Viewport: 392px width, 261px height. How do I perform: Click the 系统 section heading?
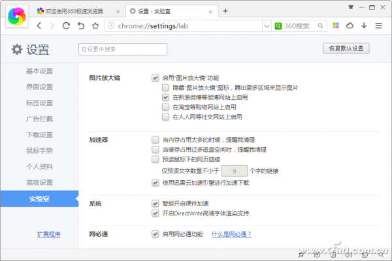[x=95, y=204]
